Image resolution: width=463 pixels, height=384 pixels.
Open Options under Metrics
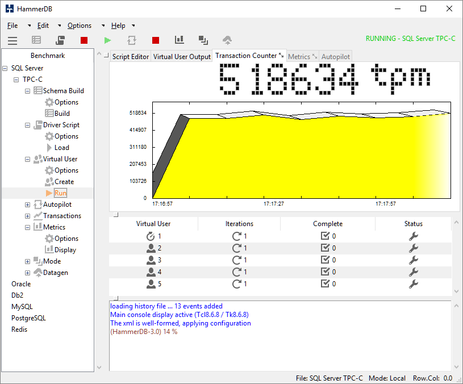pos(66,238)
